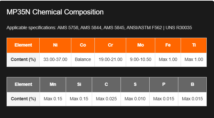
Task: Click the 19.00-21.00 chromium value
Action: pyautogui.click(x=110, y=60)
